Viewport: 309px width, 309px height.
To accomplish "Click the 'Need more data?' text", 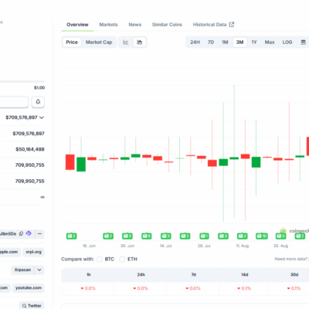I will [x=291, y=259].
